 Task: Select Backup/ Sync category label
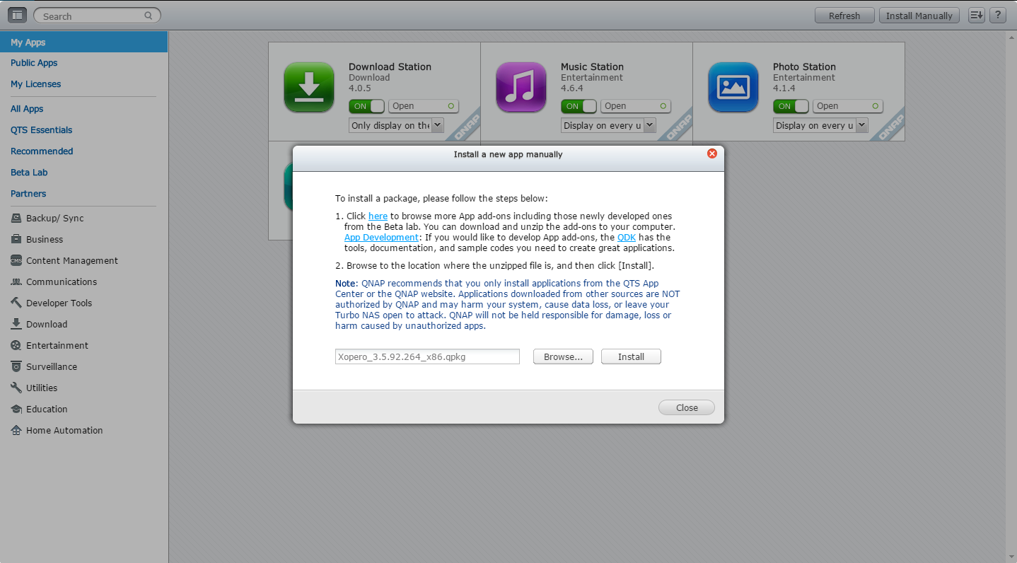pyautogui.click(x=55, y=219)
